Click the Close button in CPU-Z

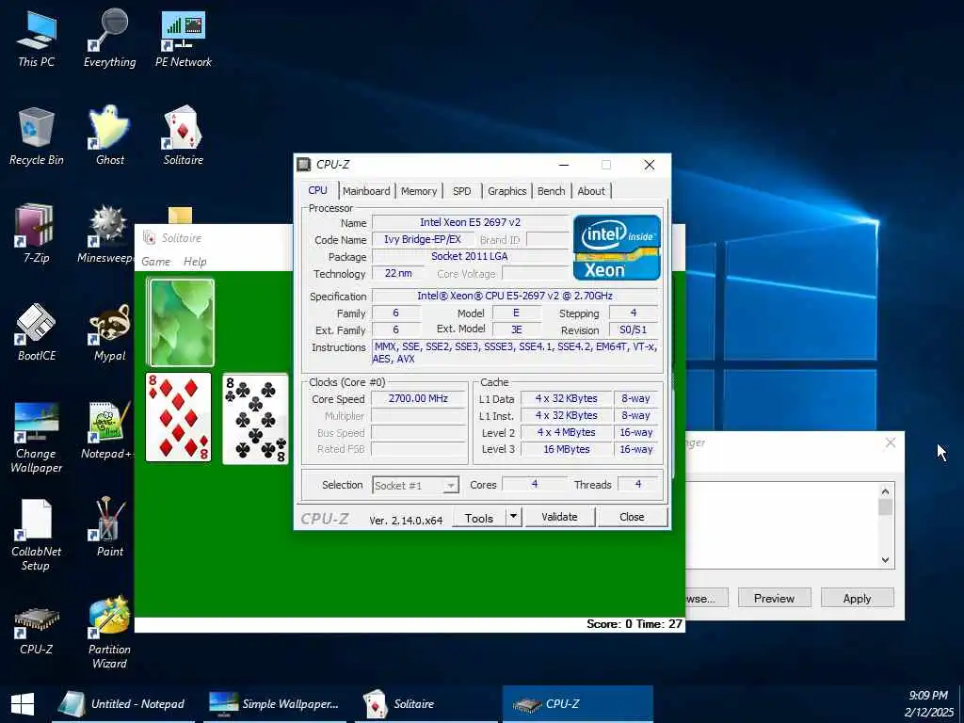(632, 517)
